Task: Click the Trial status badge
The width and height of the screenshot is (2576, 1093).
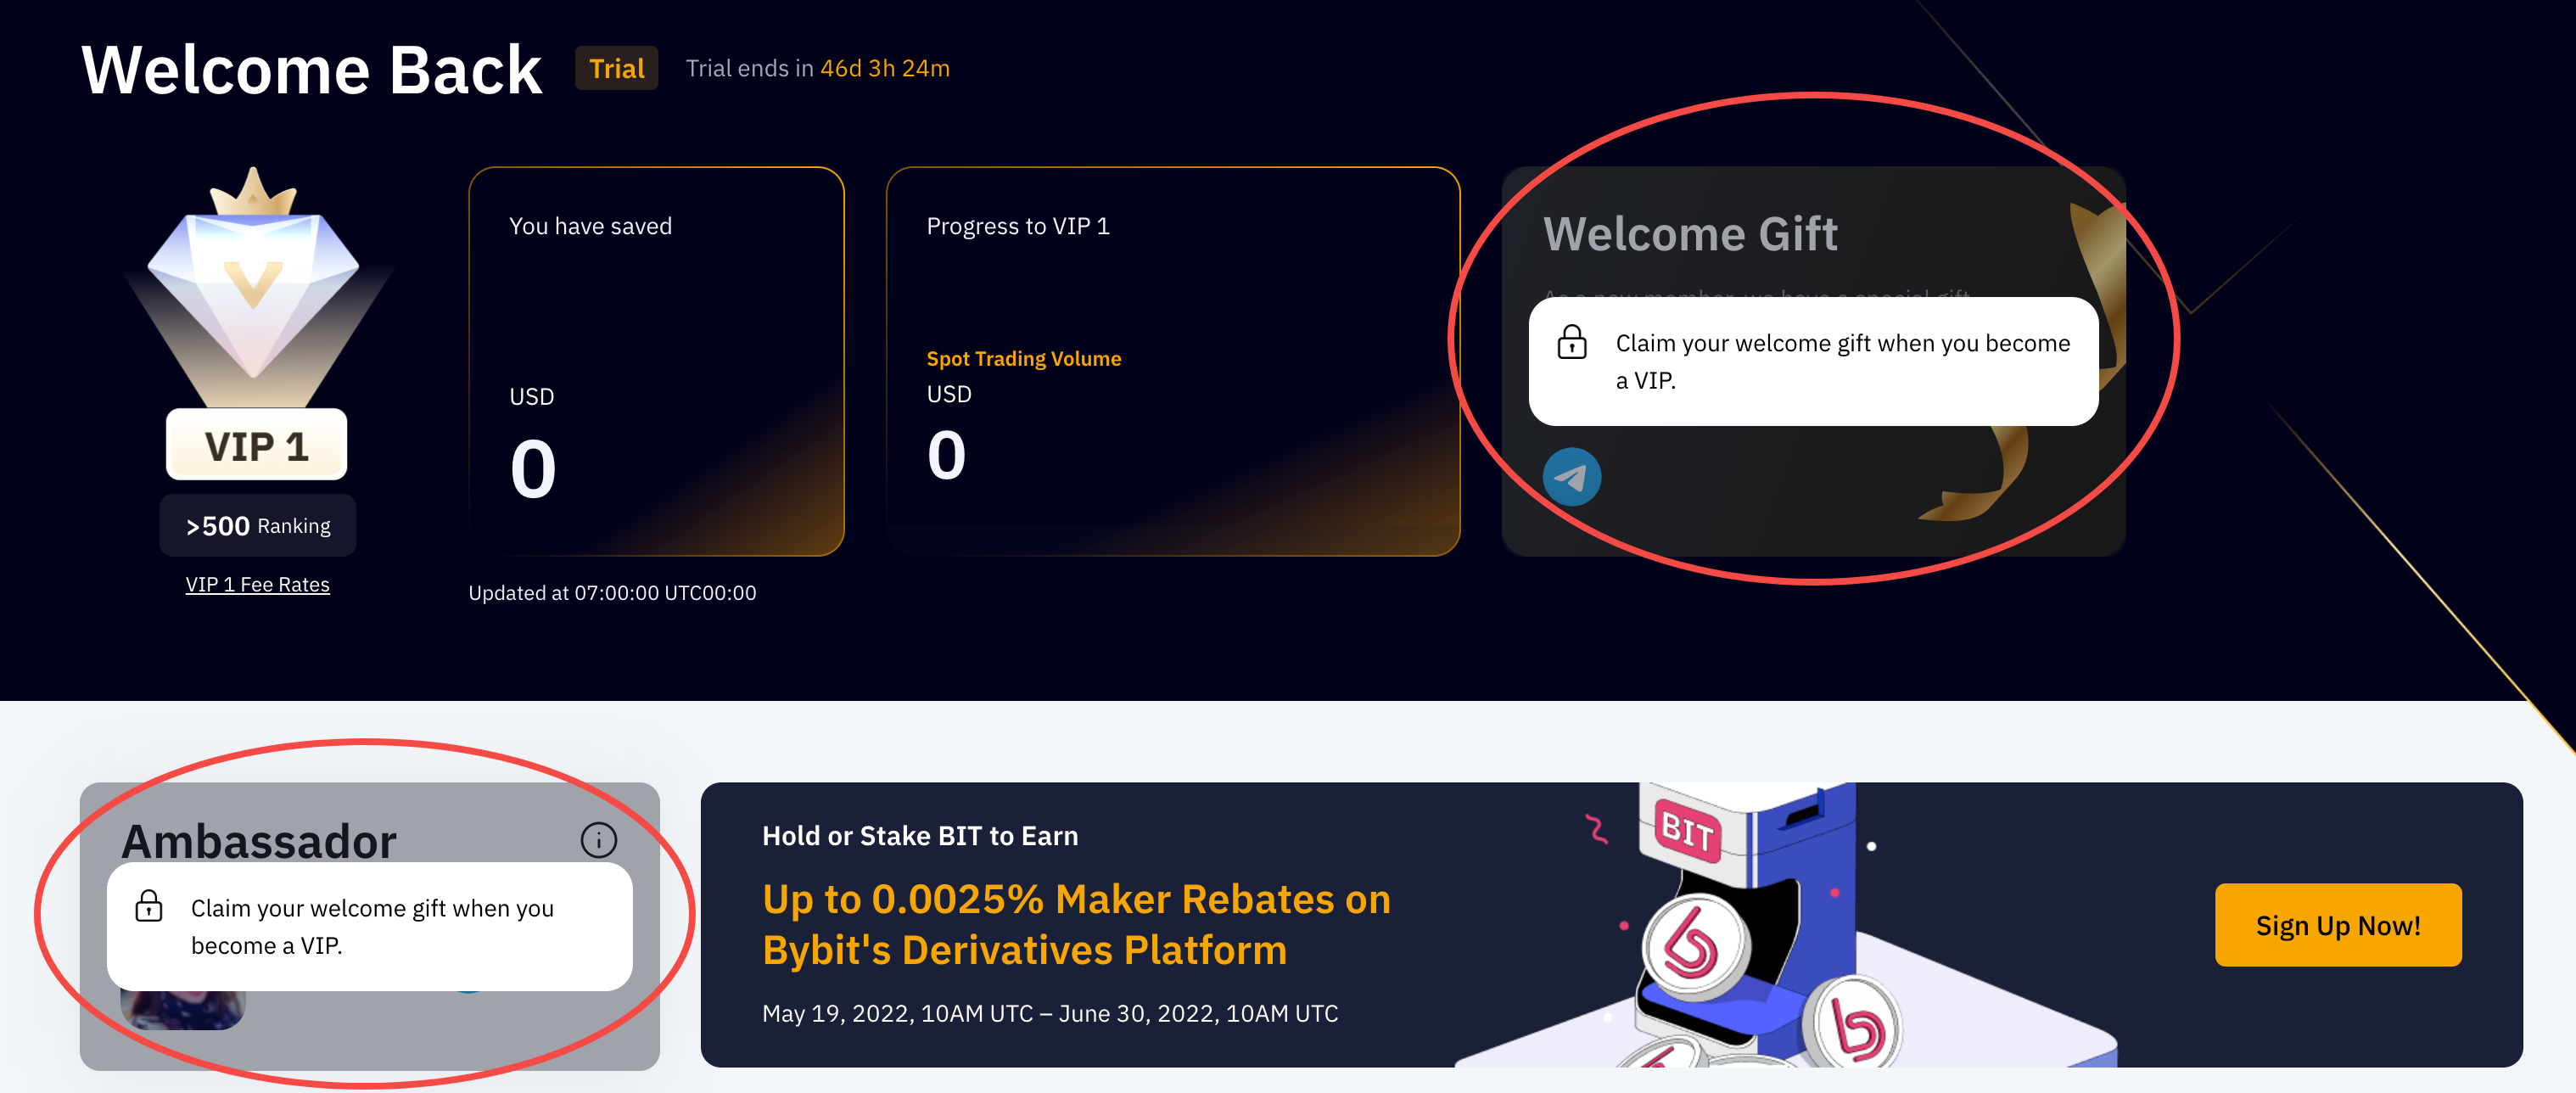Action: [x=616, y=68]
